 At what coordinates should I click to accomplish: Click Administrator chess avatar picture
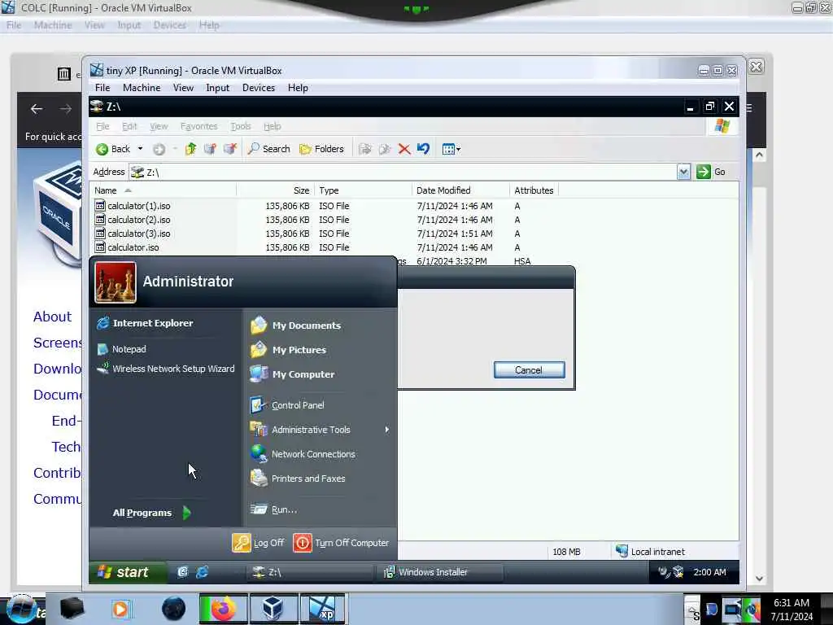tap(116, 282)
